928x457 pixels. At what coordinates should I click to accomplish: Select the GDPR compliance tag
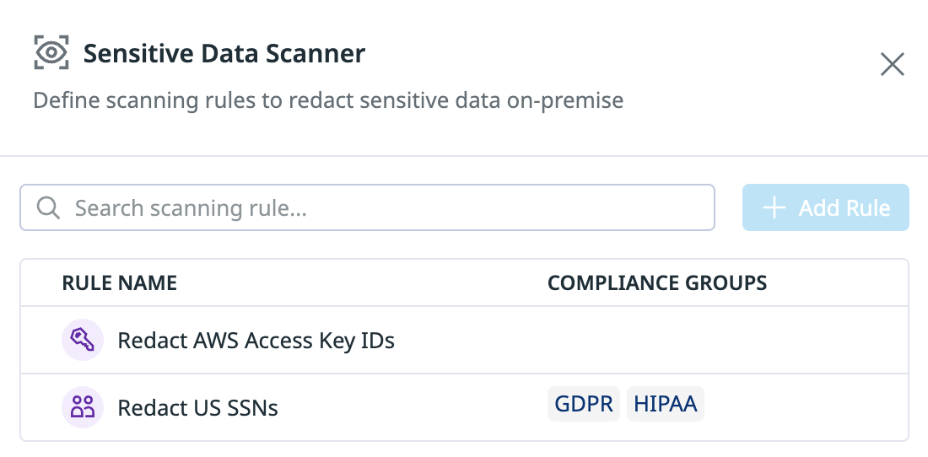click(x=584, y=405)
